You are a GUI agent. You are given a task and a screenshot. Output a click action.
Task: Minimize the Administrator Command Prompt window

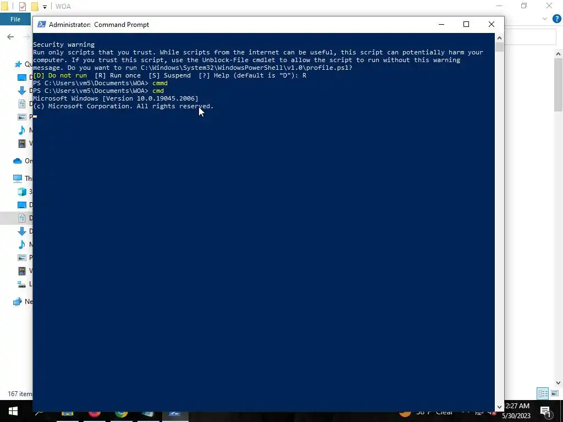point(441,24)
